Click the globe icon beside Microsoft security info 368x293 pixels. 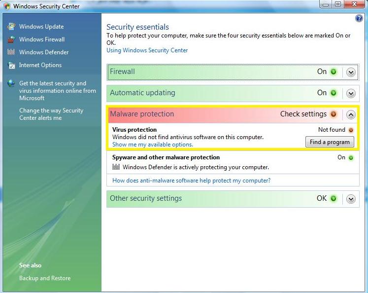[11, 83]
